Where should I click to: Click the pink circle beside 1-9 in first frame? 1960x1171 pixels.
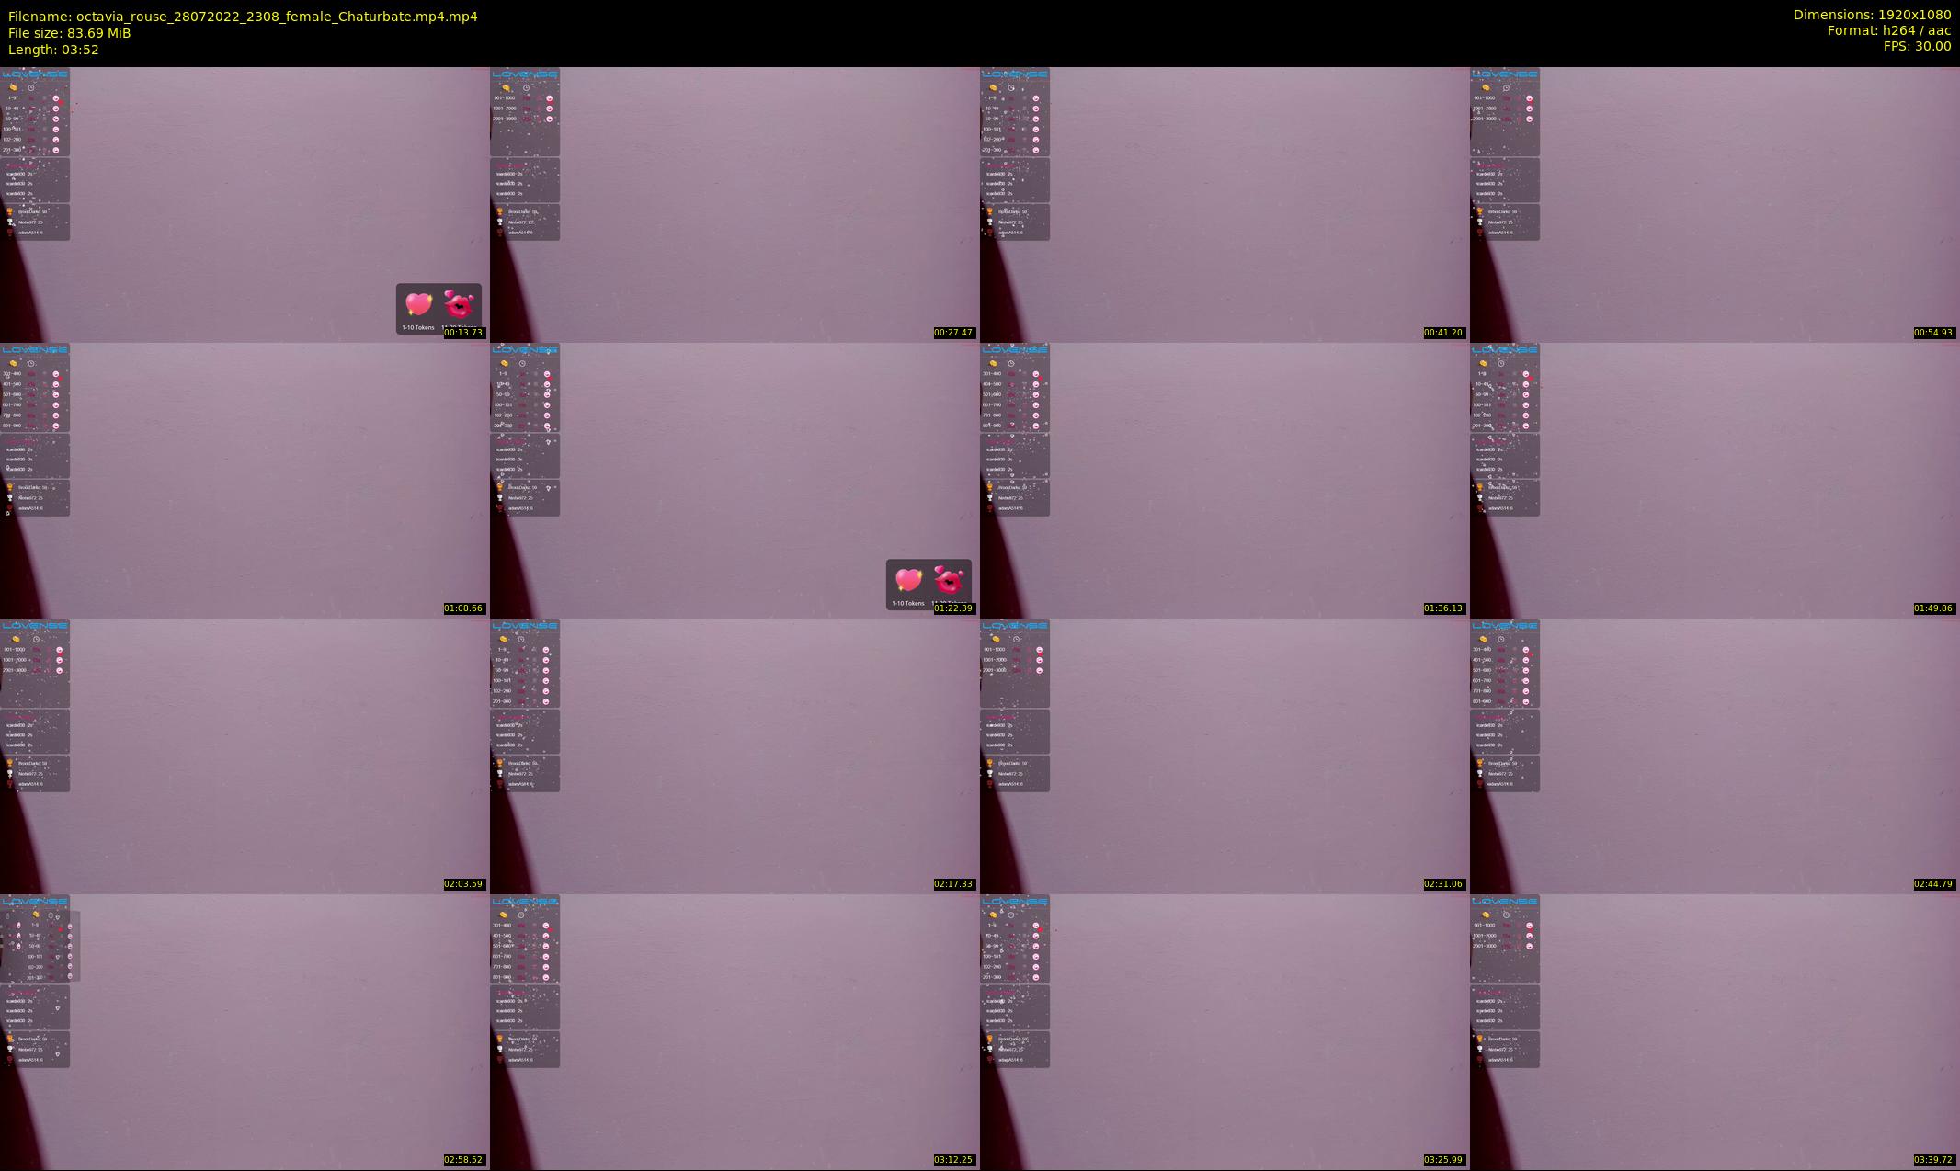tap(56, 97)
